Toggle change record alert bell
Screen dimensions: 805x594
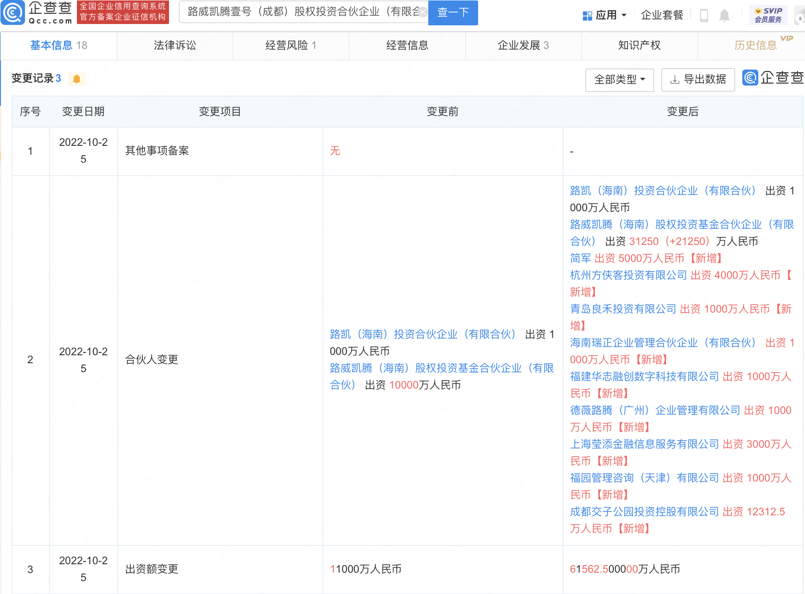pyautogui.click(x=76, y=79)
